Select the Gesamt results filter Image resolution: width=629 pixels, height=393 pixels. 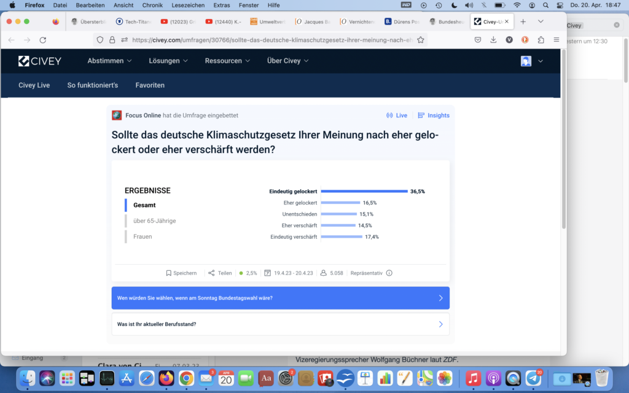[144, 205]
